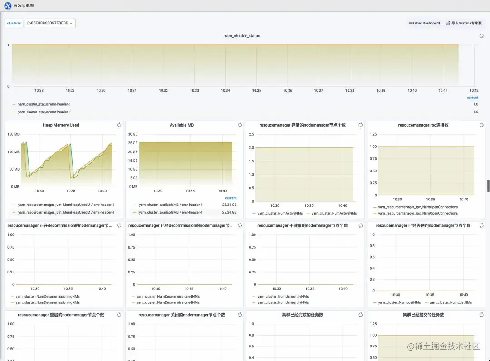The width and height of the screenshot is (490, 361).
Task: Click the 10:42 label on yarn_cluster_status axis
Action: [474, 91]
